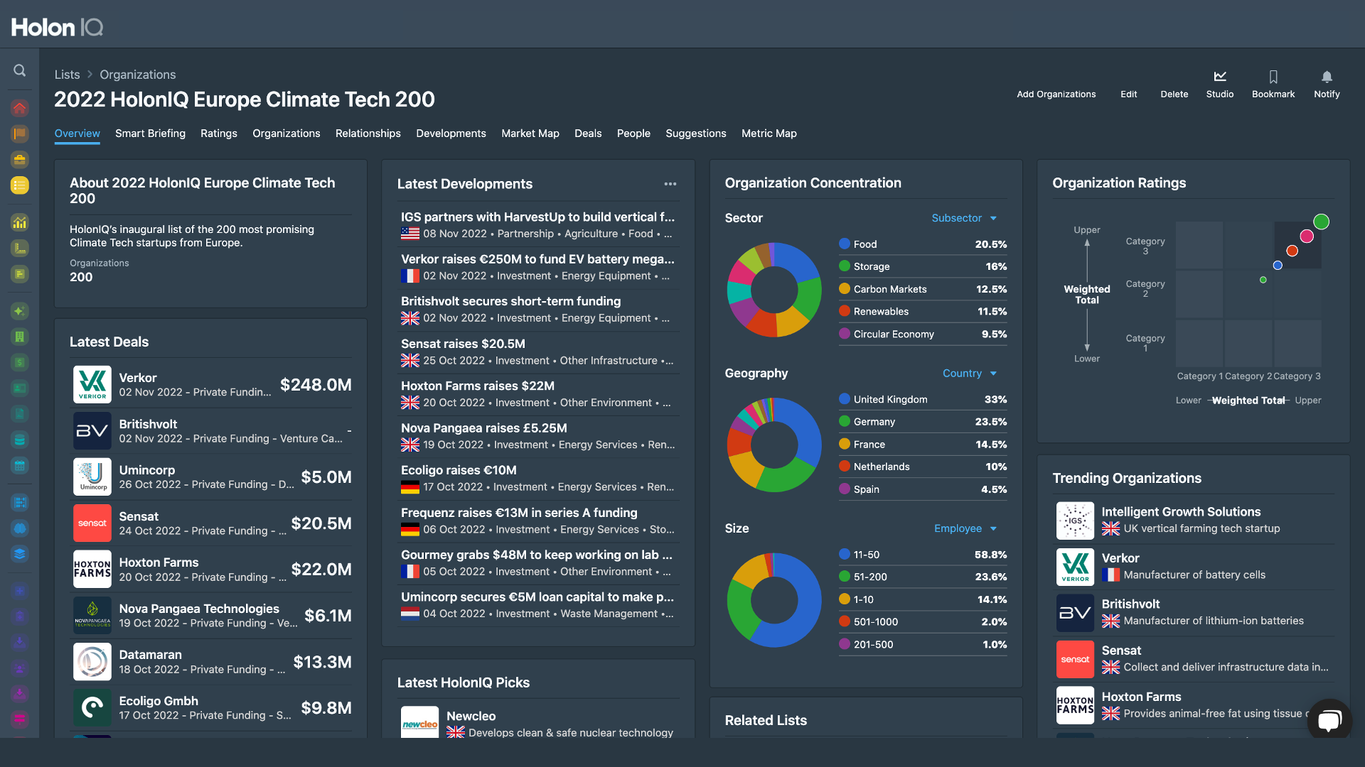1365x767 pixels.
Task: Click the Carbon Markets 12.5% row
Action: (923, 289)
